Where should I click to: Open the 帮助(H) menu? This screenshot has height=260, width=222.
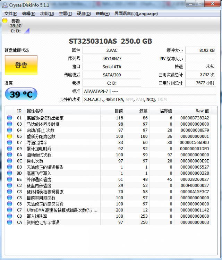(x=103, y=14)
